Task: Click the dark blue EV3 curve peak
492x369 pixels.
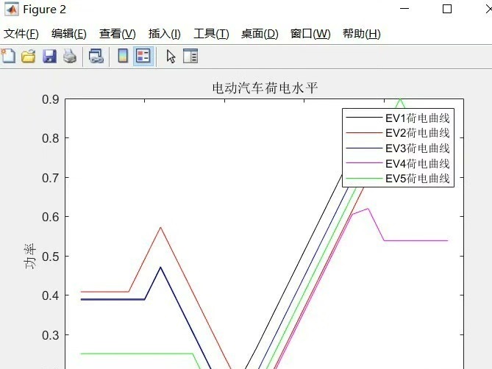Action: (160, 268)
